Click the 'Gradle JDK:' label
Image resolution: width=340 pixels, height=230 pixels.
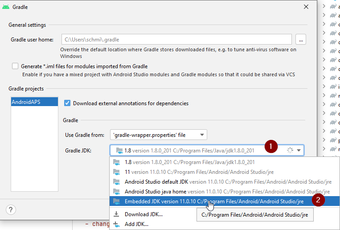pos(78,150)
